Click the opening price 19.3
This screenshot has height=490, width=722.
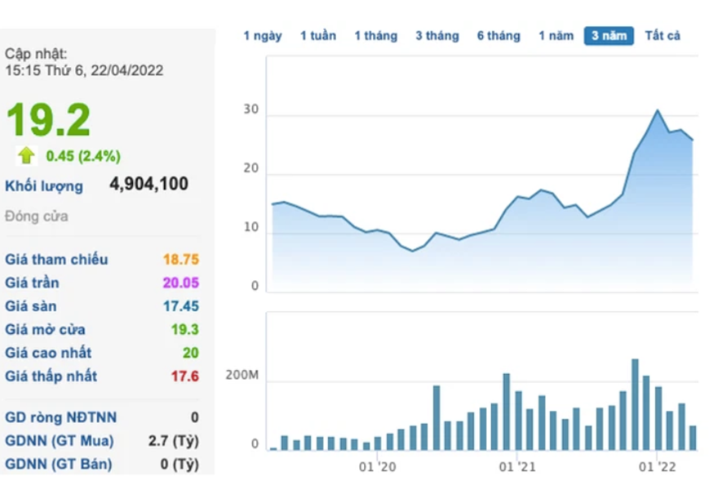185,330
